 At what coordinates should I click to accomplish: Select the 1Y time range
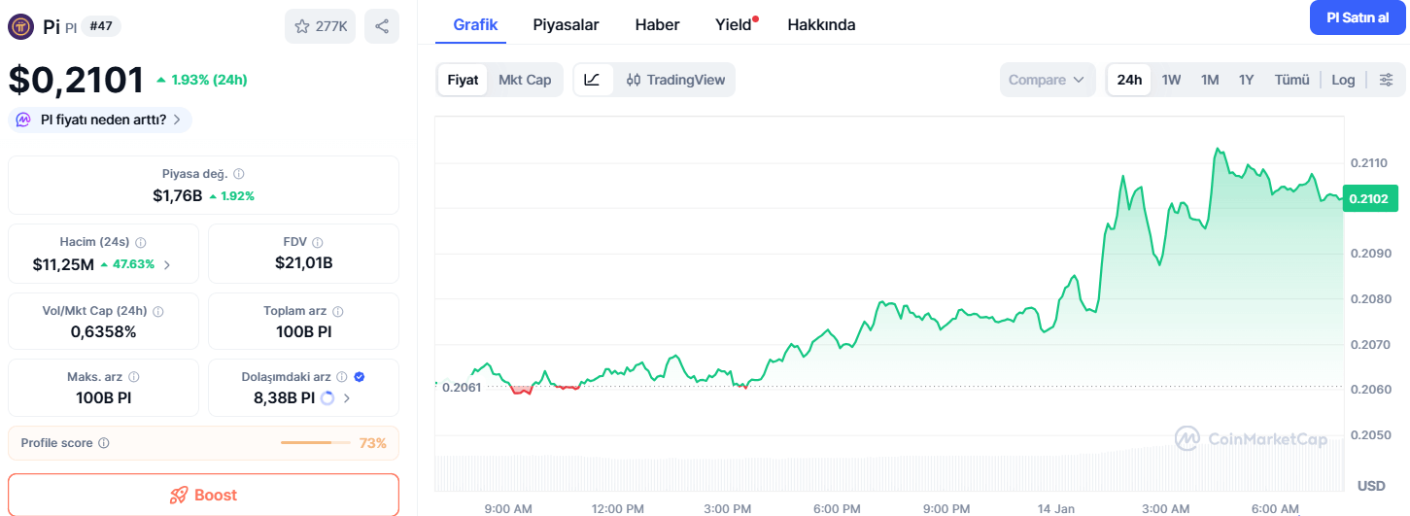(1247, 80)
